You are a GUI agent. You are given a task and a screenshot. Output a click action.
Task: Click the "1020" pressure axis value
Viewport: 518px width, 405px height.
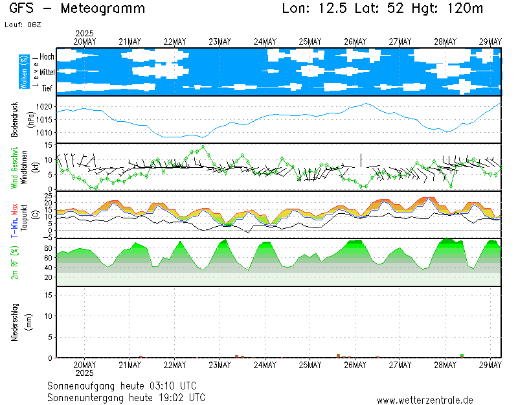click(x=44, y=106)
